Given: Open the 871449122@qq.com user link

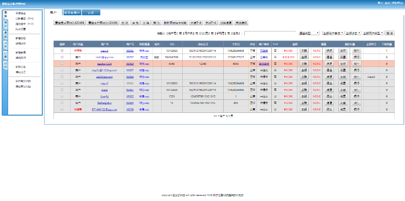Looking at the screenshot, I should (x=104, y=109).
